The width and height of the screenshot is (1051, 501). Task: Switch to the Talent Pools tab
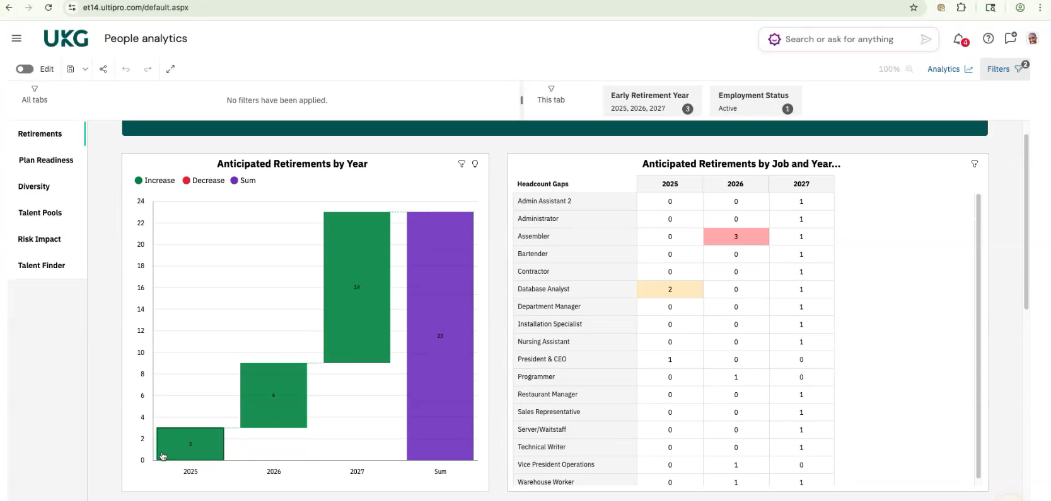[40, 213]
